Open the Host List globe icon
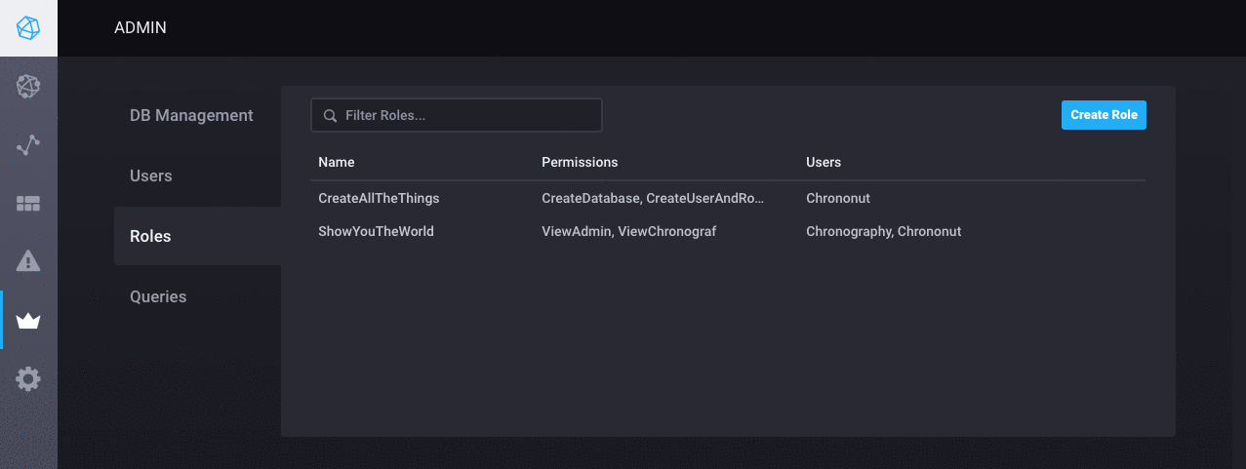The width and height of the screenshot is (1246, 469). pos(28,87)
